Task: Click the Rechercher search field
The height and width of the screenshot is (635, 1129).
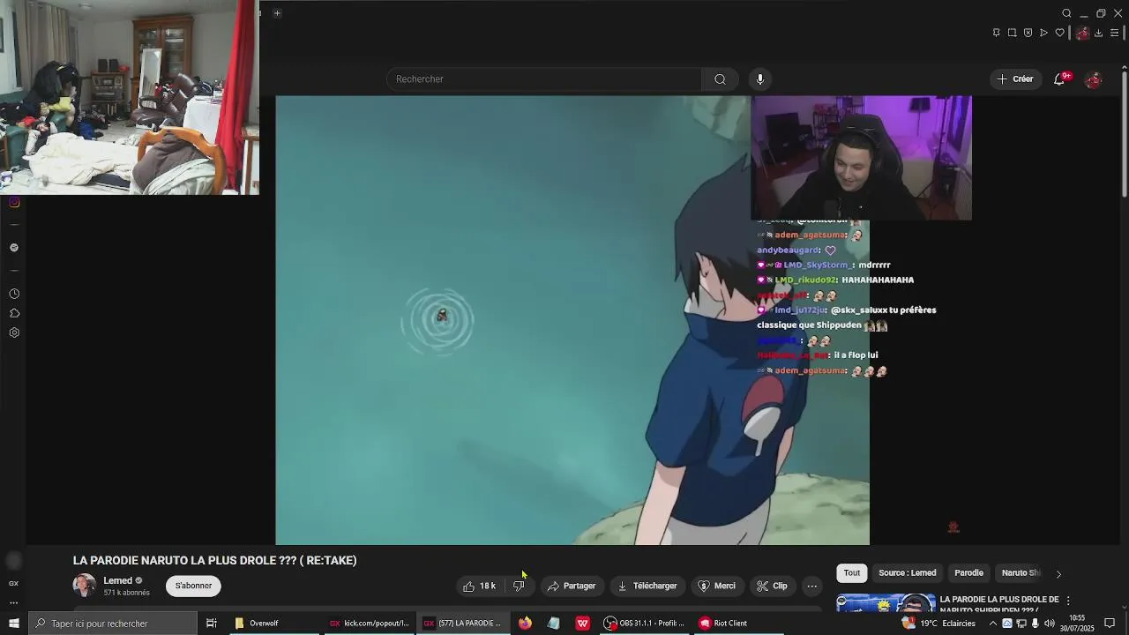Action: click(x=543, y=79)
